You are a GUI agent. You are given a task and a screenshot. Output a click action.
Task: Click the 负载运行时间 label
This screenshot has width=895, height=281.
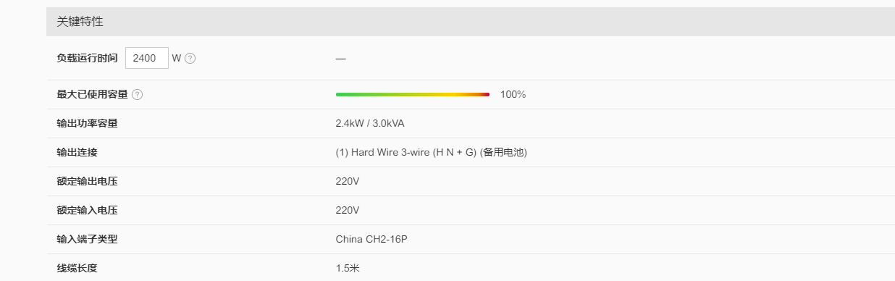(87, 59)
